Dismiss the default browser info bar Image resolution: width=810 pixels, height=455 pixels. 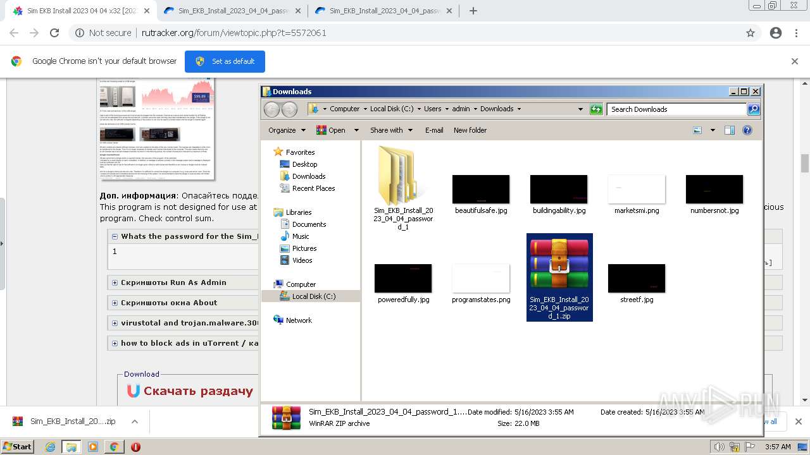795,61
